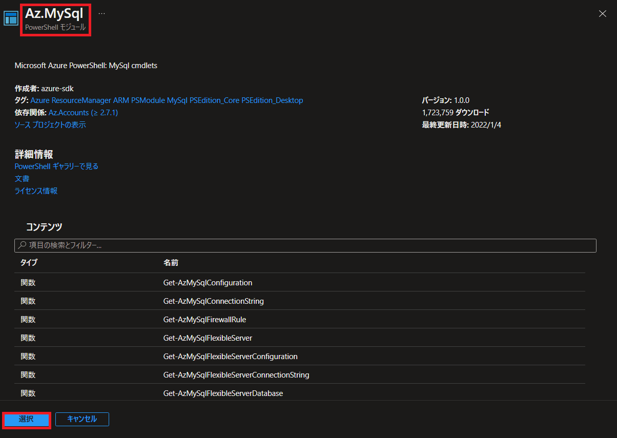Open the ARM tag link

coord(121,100)
